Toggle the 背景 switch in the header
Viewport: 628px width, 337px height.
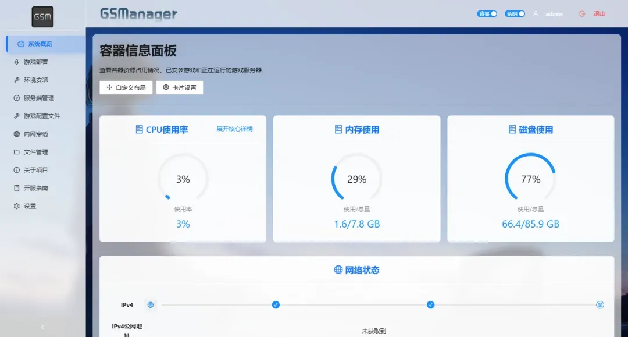pos(487,13)
